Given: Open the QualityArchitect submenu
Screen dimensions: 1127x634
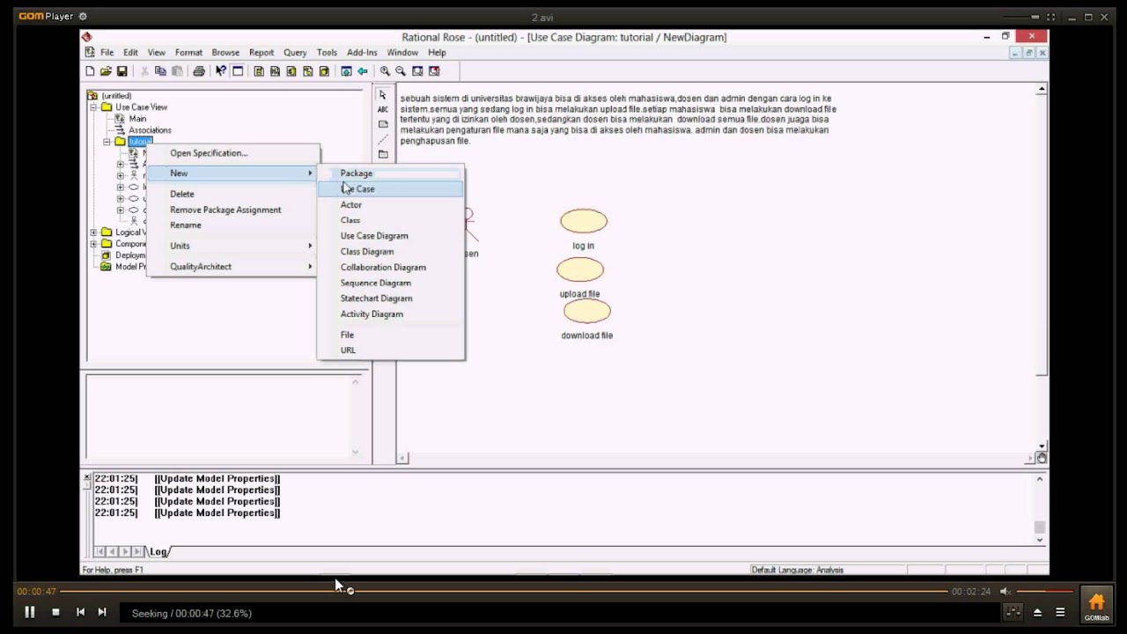Looking at the screenshot, I should pos(233,267).
